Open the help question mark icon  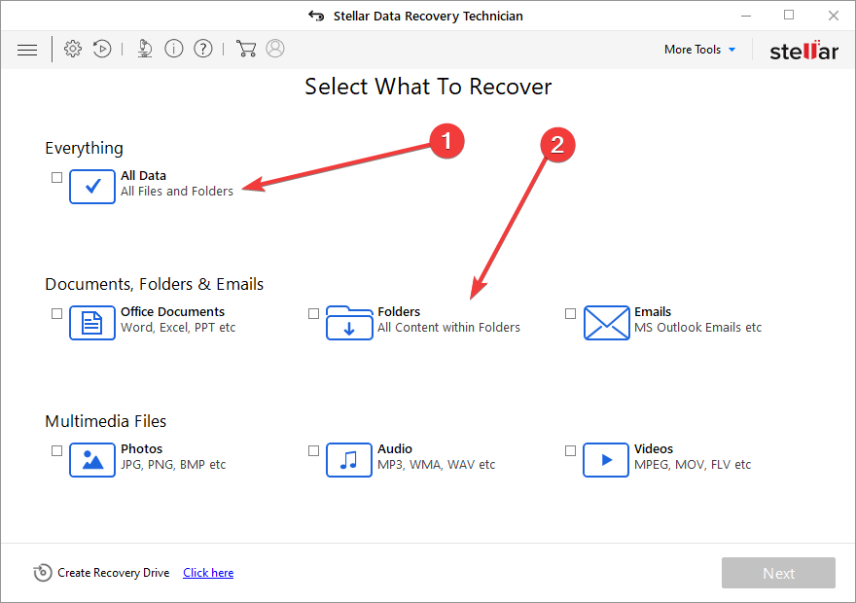tap(203, 49)
